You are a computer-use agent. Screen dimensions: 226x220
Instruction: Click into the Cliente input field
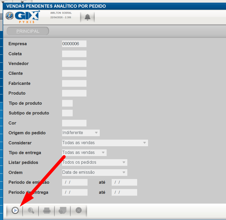pyautogui.click(x=74, y=74)
